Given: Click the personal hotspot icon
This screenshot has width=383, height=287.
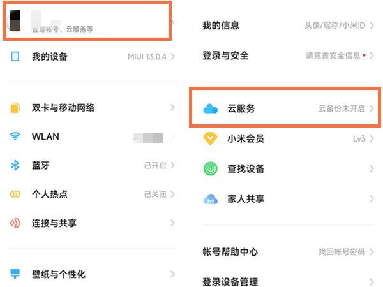Looking at the screenshot, I should [x=16, y=195].
